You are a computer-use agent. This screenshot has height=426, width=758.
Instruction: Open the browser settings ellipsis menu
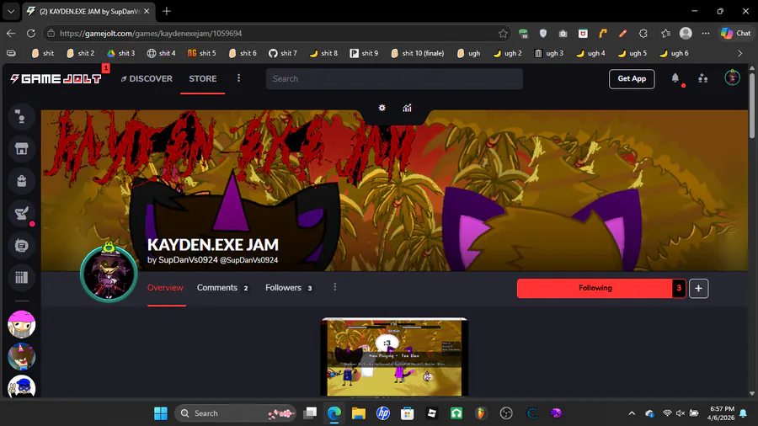click(706, 34)
